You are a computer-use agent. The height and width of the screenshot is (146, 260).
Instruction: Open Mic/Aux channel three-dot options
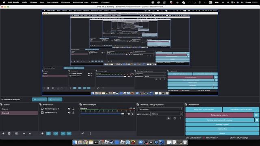pyautogui.click(x=132, y=114)
